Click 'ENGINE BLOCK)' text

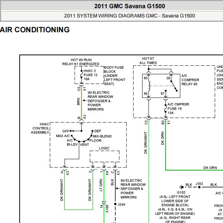(175, 205)
